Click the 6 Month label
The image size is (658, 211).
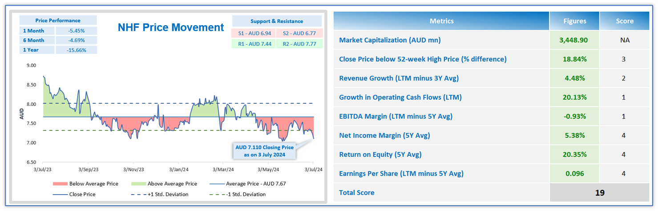pos(37,40)
